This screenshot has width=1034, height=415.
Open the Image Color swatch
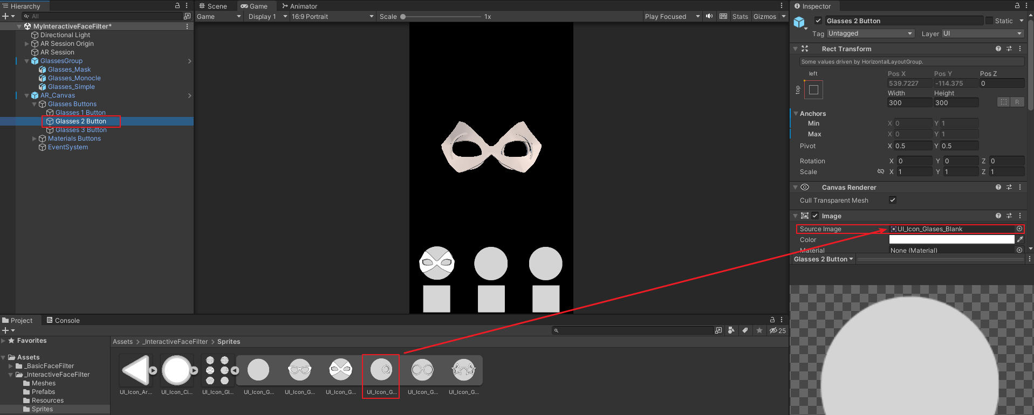pyautogui.click(x=951, y=239)
